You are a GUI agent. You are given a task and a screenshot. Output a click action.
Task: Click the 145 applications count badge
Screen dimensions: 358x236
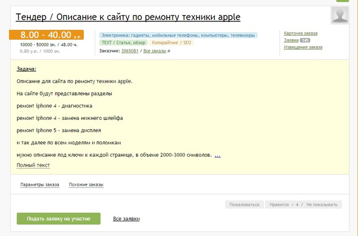coord(305,40)
